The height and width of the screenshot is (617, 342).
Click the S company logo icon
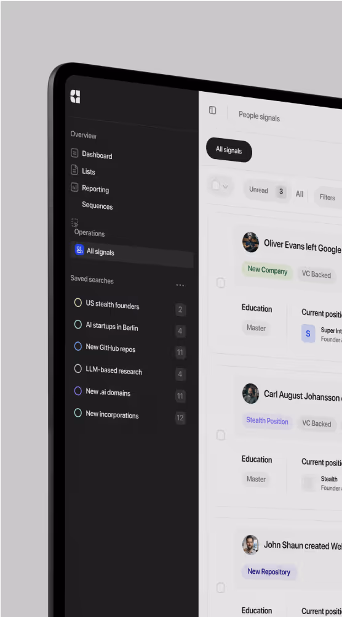click(308, 333)
